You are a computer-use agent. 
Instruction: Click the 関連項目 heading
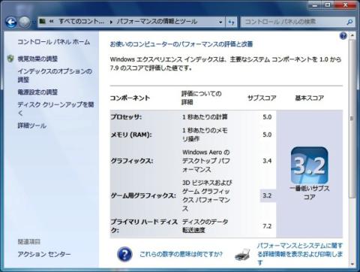[29, 242]
